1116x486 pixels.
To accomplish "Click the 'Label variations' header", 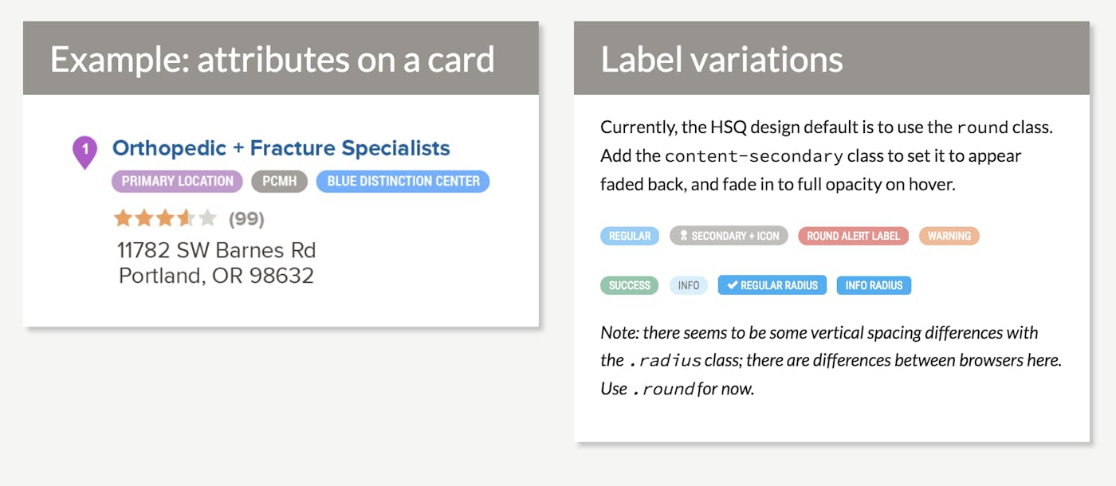I will tap(721, 60).
